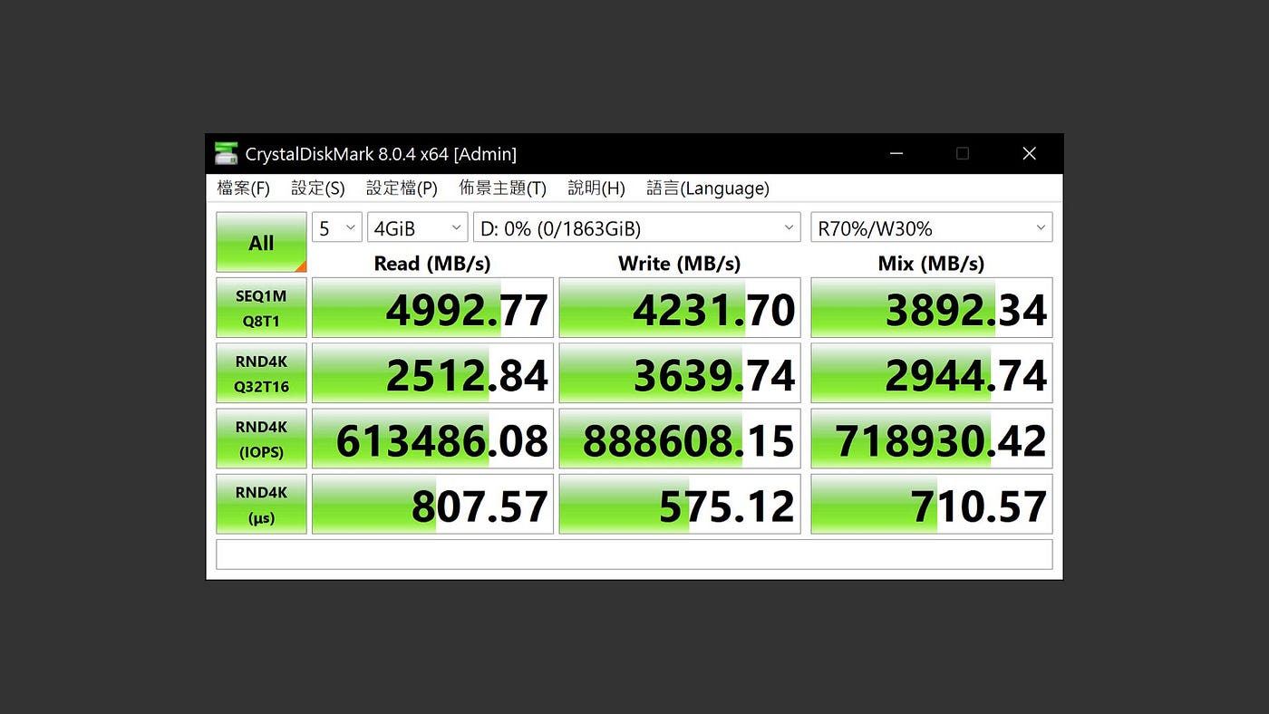Run the RND4K (μs) latency test
Image resolution: width=1269 pixels, height=714 pixels.
pyautogui.click(x=261, y=505)
